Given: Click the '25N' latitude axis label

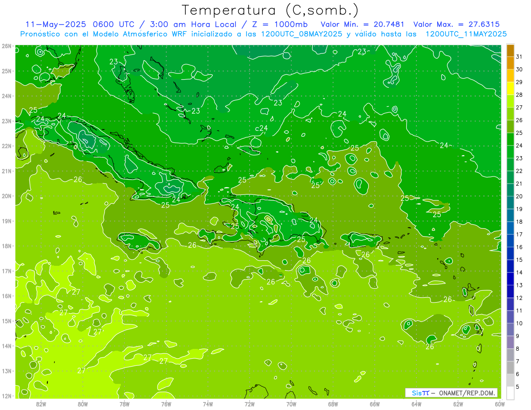Looking at the screenshot, I should [x=7, y=71].
